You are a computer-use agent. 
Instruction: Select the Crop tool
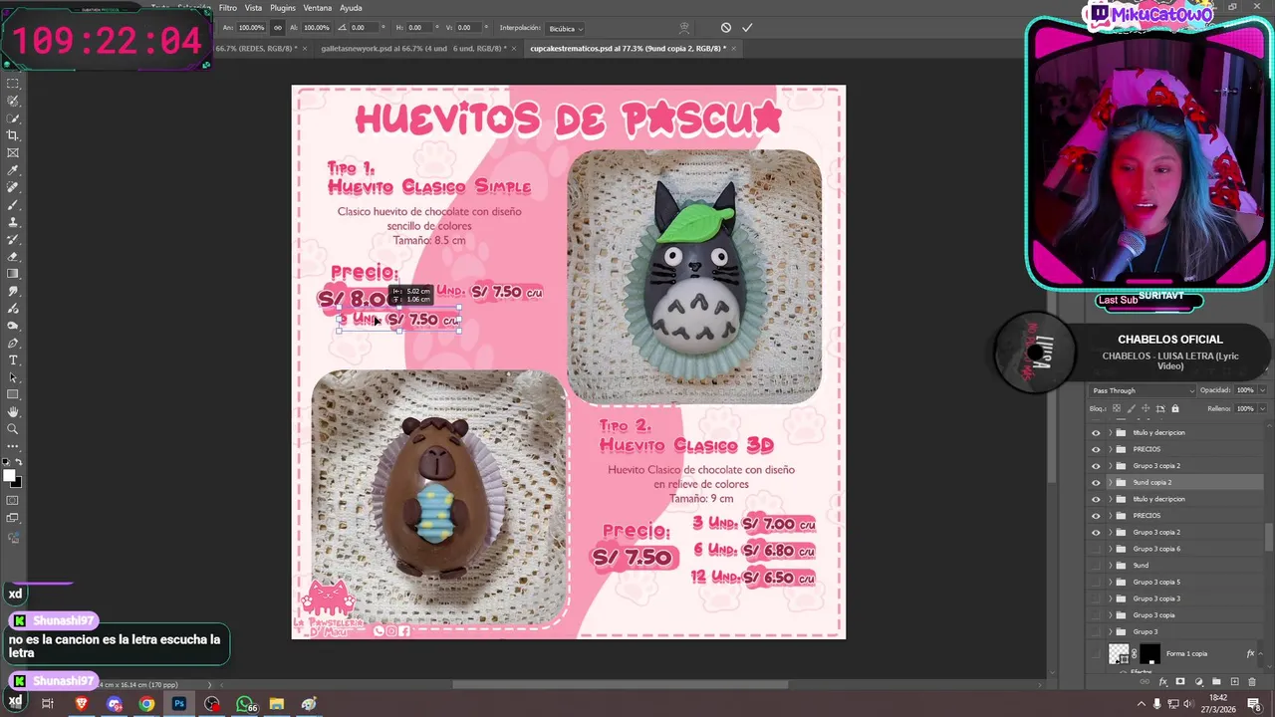(x=13, y=135)
